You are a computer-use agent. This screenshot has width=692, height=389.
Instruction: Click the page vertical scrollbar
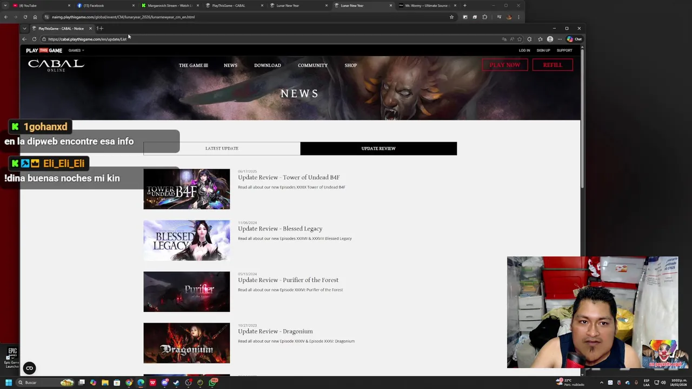[x=582, y=119]
